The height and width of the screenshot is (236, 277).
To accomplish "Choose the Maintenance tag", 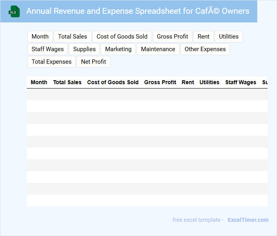I will pos(158,49).
